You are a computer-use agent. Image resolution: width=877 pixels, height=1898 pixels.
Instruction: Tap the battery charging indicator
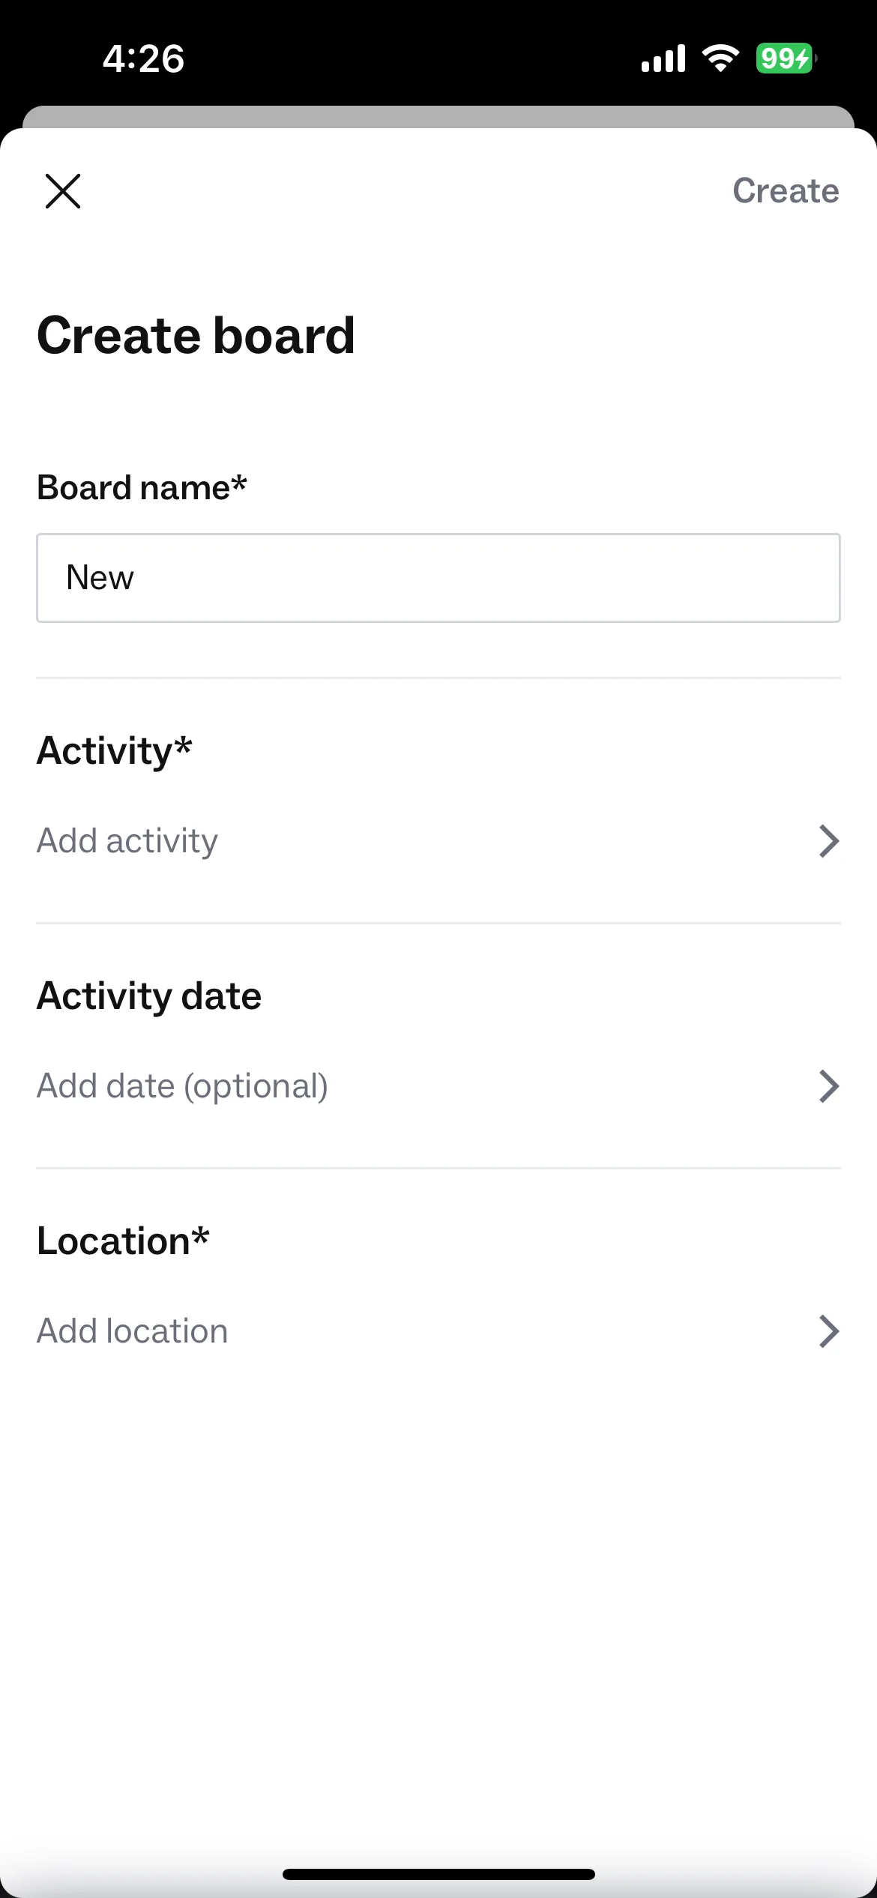click(786, 58)
